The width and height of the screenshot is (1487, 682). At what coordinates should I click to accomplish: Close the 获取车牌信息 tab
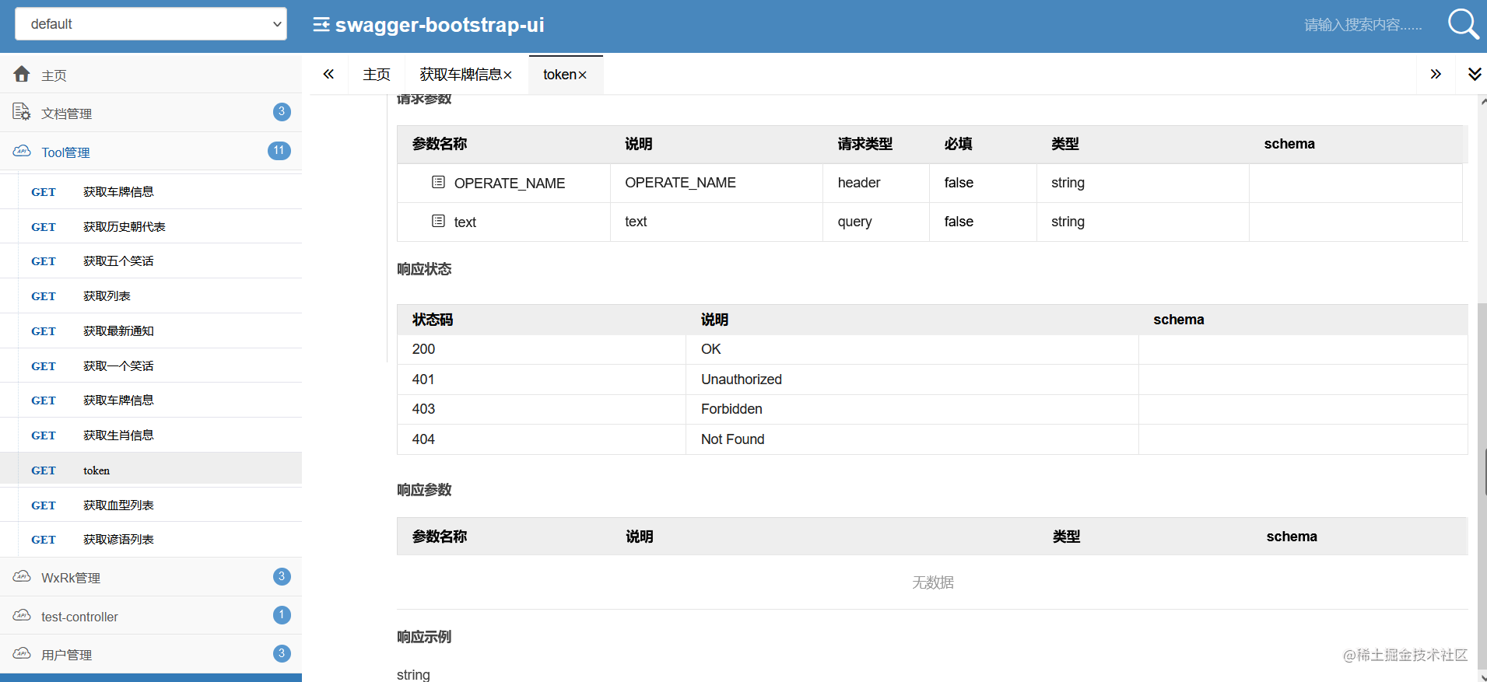click(x=507, y=75)
